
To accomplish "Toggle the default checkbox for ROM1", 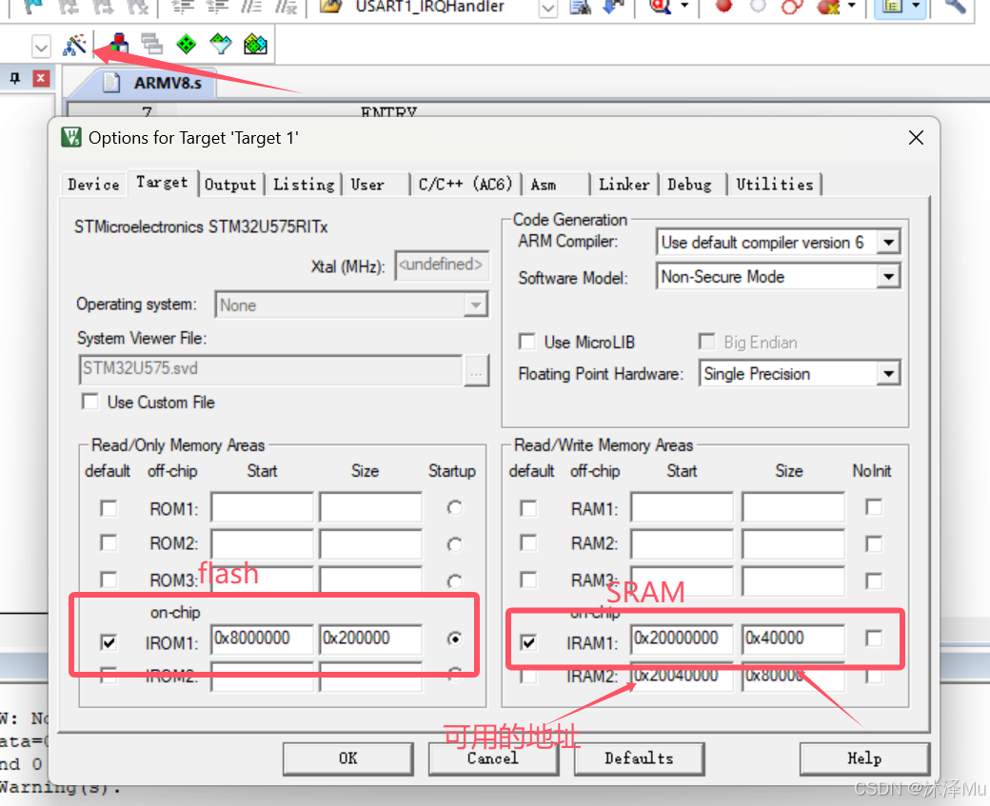I will coord(109,508).
